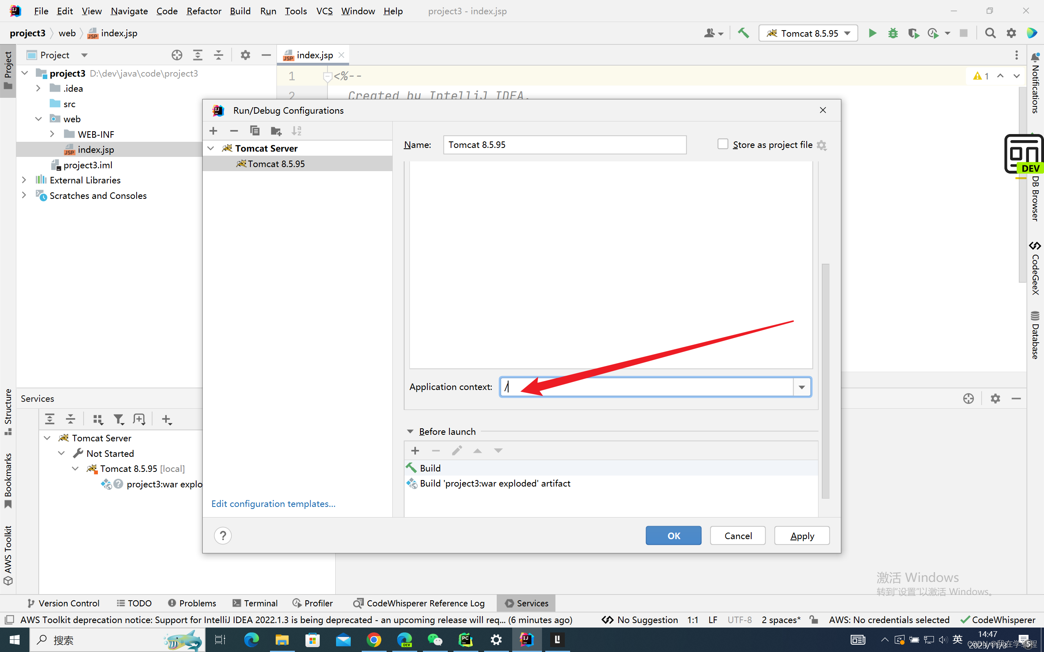Image resolution: width=1044 pixels, height=652 pixels.
Task: Copy configuration icon in dialog toolbar
Action: (254, 131)
